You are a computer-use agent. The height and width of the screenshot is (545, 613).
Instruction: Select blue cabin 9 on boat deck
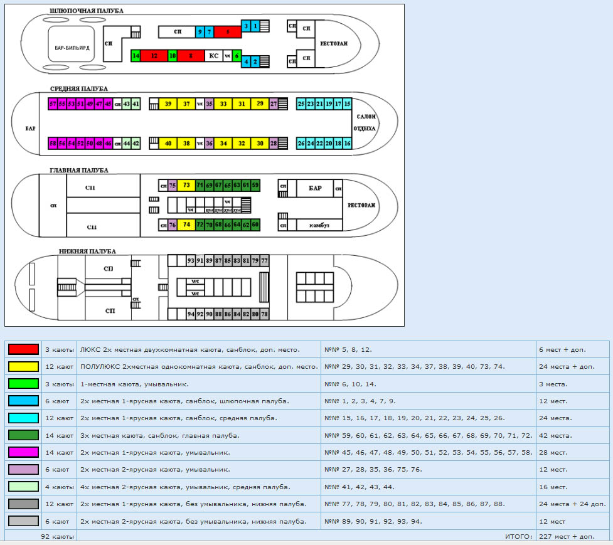(200, 31)
